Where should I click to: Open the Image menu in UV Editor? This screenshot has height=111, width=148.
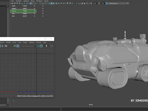click(x=25, y=43)
